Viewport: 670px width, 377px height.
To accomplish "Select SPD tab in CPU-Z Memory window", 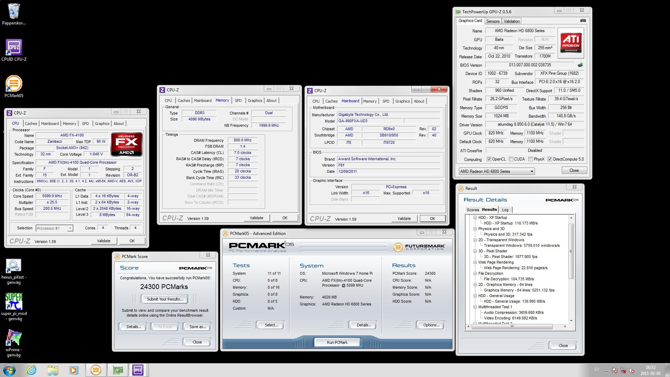I will (238, 101).
